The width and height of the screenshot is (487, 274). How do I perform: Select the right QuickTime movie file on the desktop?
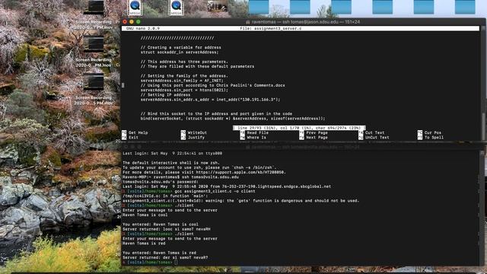[176, 8]
